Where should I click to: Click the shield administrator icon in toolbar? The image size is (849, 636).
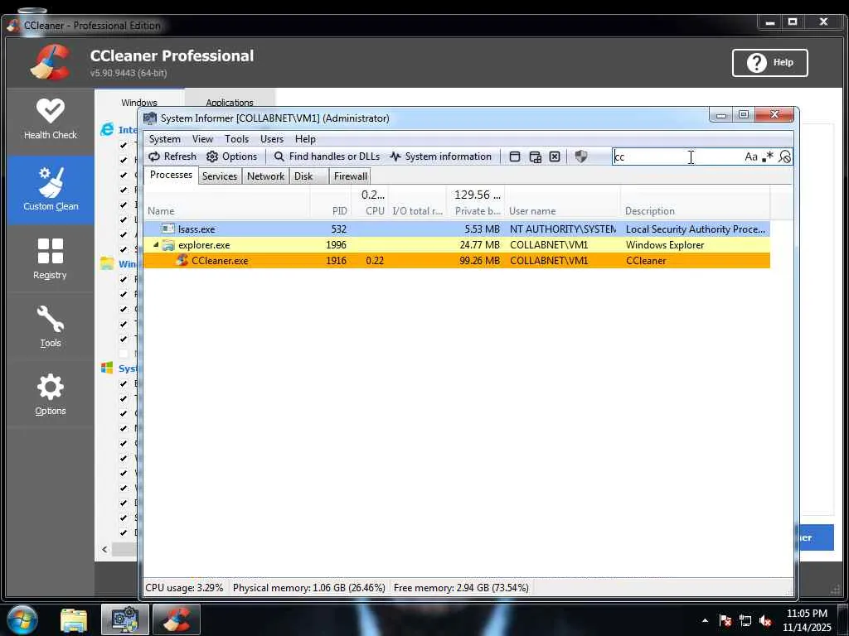click(581, 157)
